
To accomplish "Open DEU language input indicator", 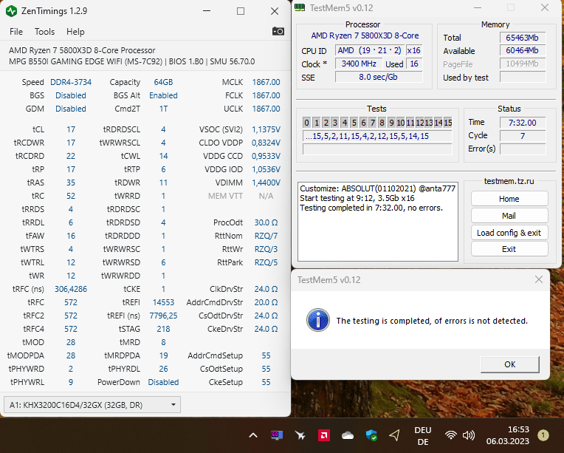I will point(423,436).
